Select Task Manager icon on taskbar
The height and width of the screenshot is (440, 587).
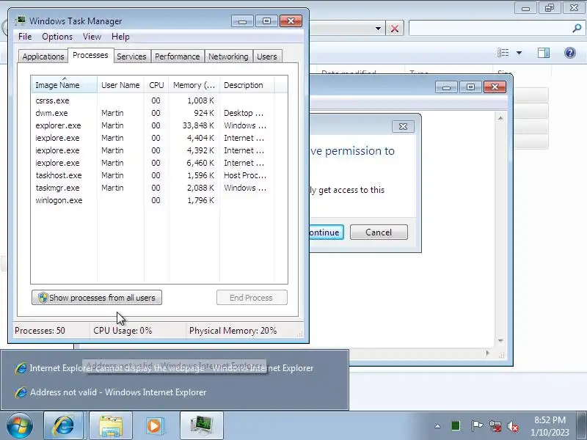point(202,425)
